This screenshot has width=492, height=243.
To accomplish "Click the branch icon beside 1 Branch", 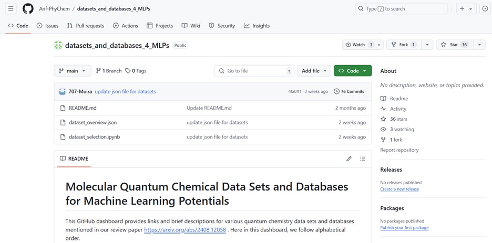I will pyautogui.click(x=98, y=71).
